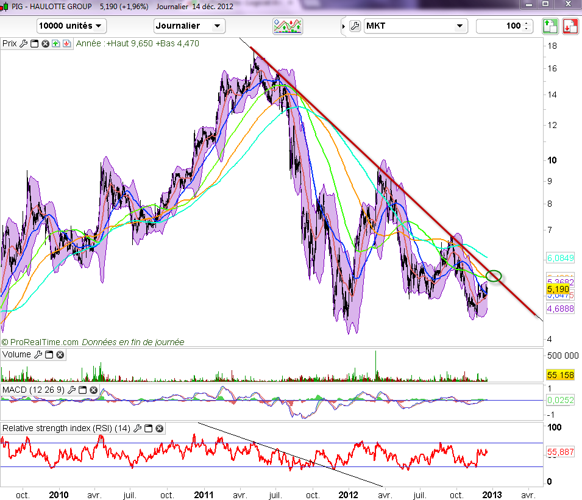Open the Prix panel wrench settings
The width and height of the screenshot is (582, 500).
point(23,43)
